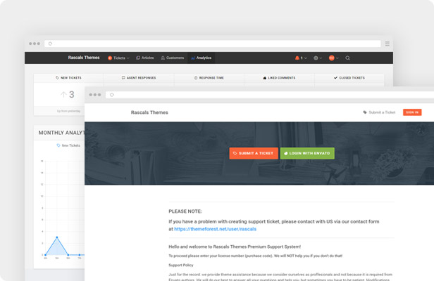Click the thumbs-up icon beside Liked Comments
This screenshot has width=434, height=281.
click(265, 78)
